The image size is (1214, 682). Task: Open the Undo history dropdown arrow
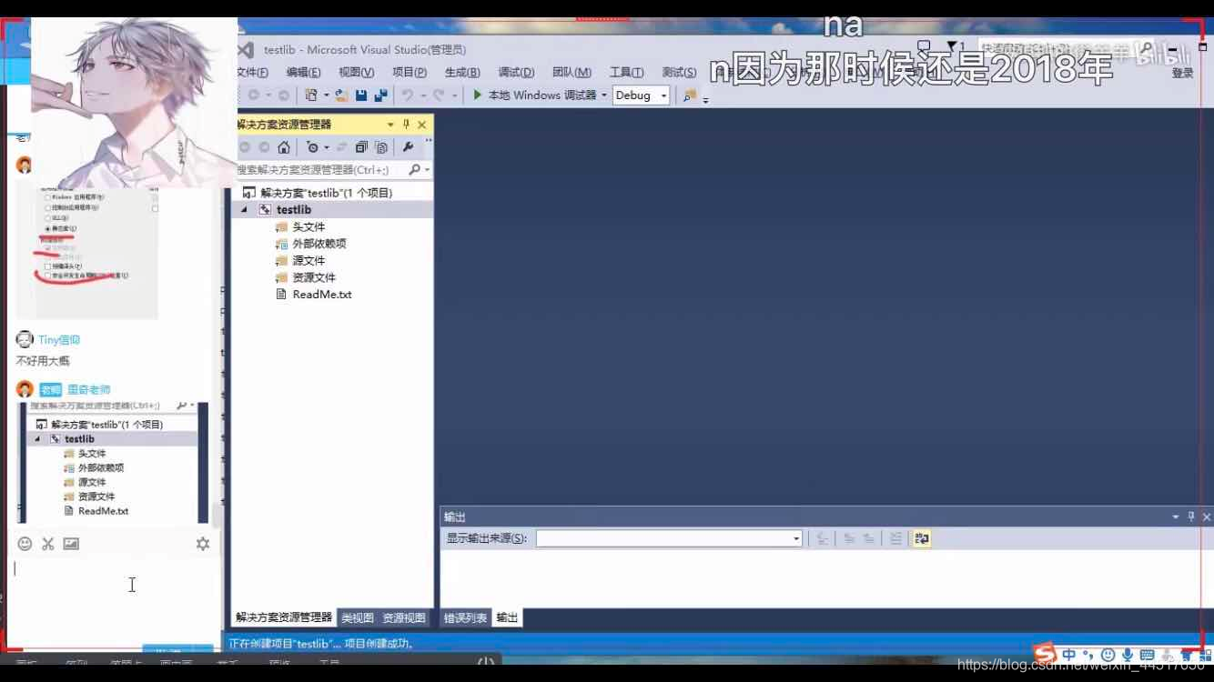coord(422,95)
